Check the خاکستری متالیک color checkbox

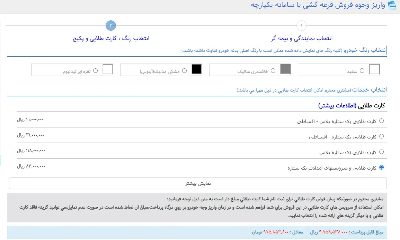click(x=273, y=70)
